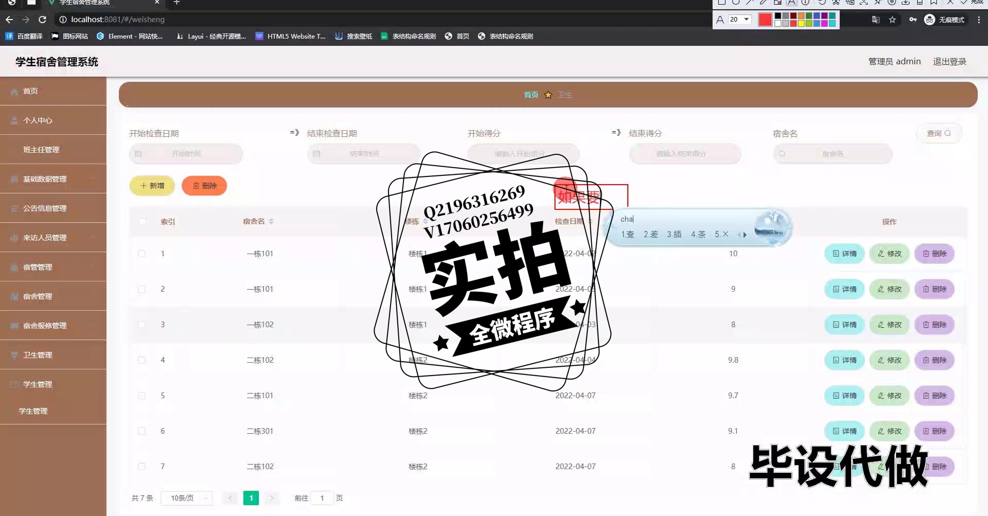988x516 pixels.
Task: Click 删除 button for row 6
Action: 934,431
